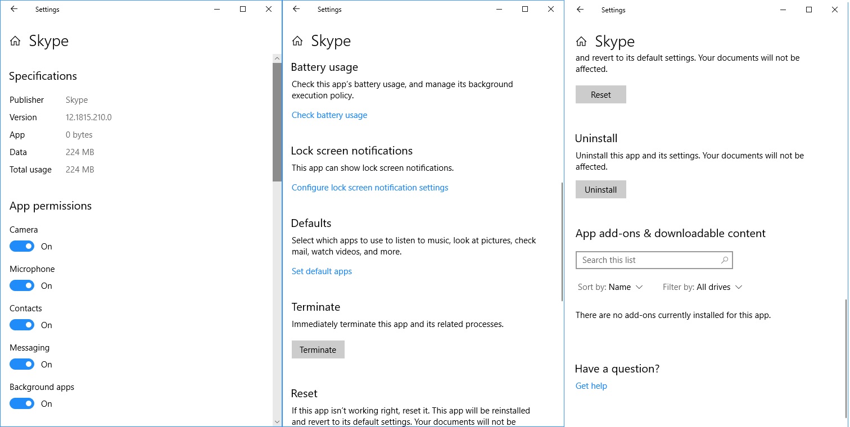The image size is (850, 427).
Task: Click the App add-ons & downloadable content heading
Action: (671, 234)
